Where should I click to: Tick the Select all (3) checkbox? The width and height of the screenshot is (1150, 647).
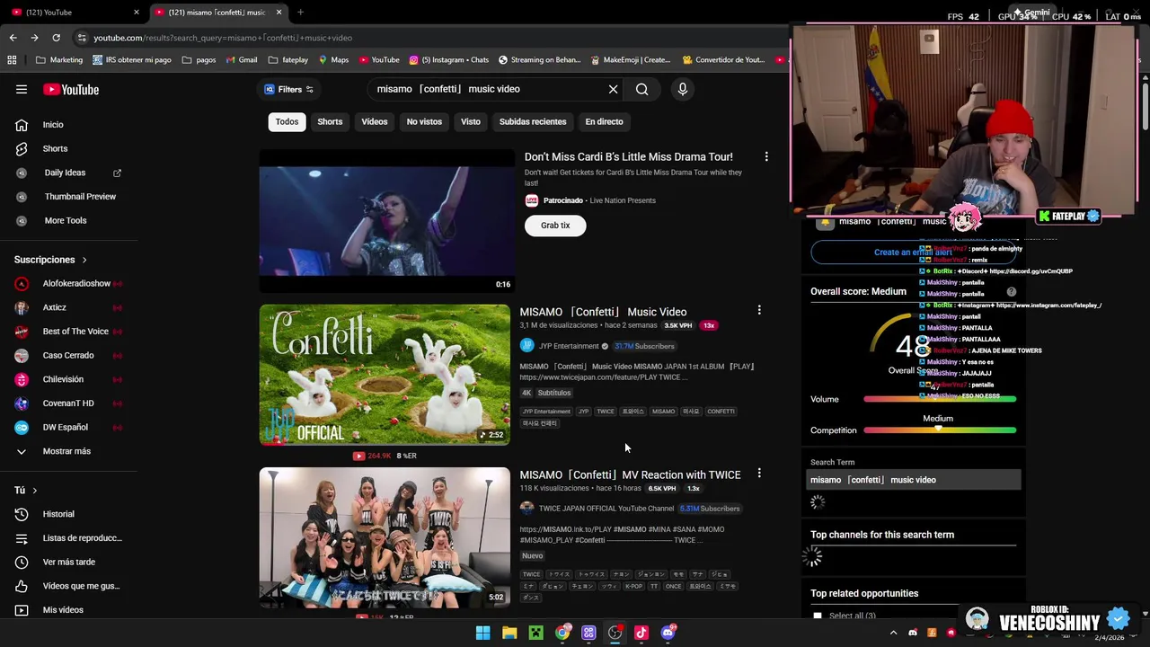point(817,616)
